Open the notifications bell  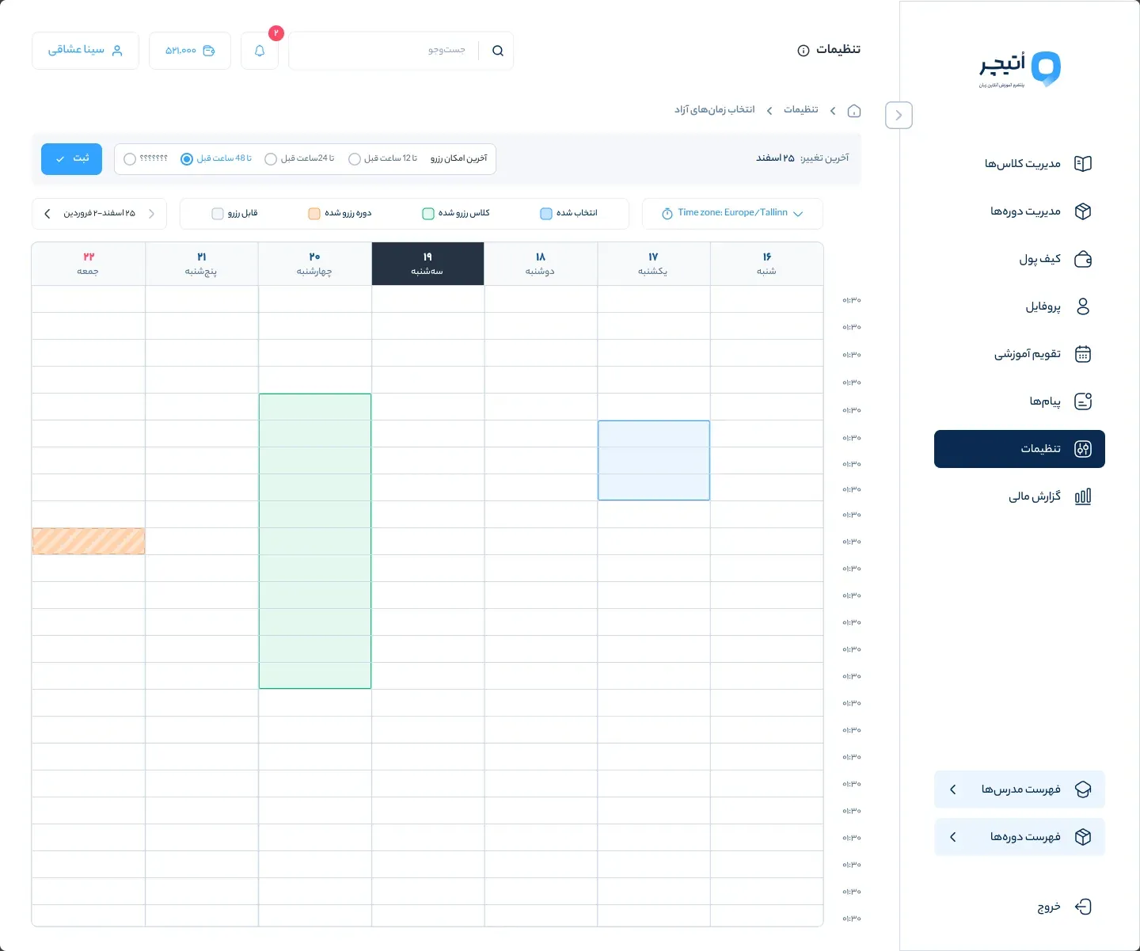click(260, 51)
